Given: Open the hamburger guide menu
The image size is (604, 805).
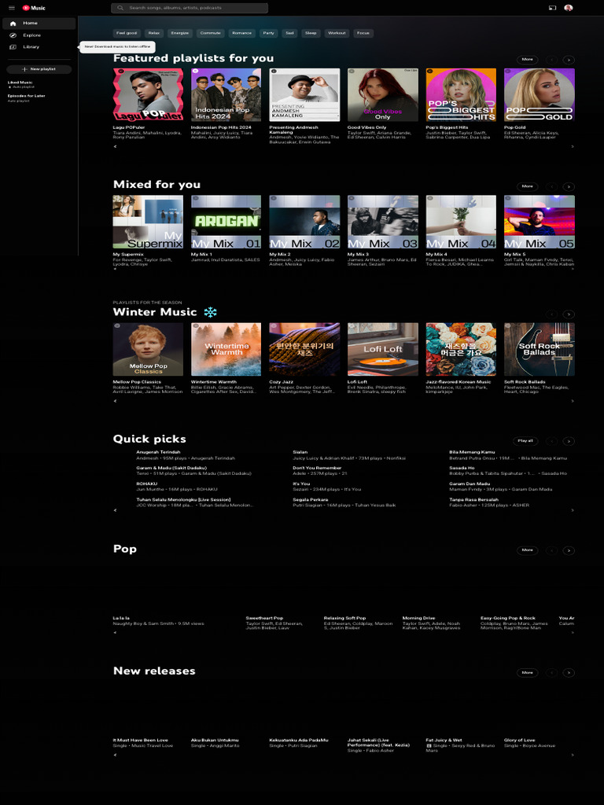Looking at the screenshot, I should [12, 8].
